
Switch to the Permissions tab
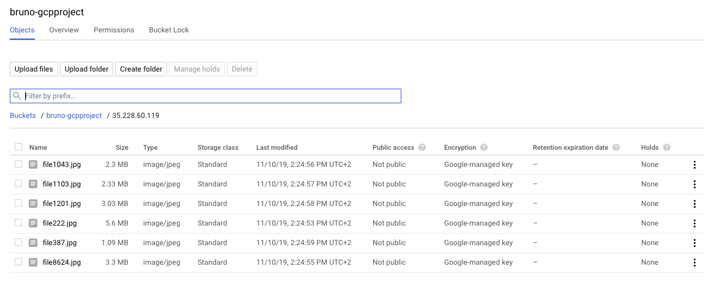point(114,30)
